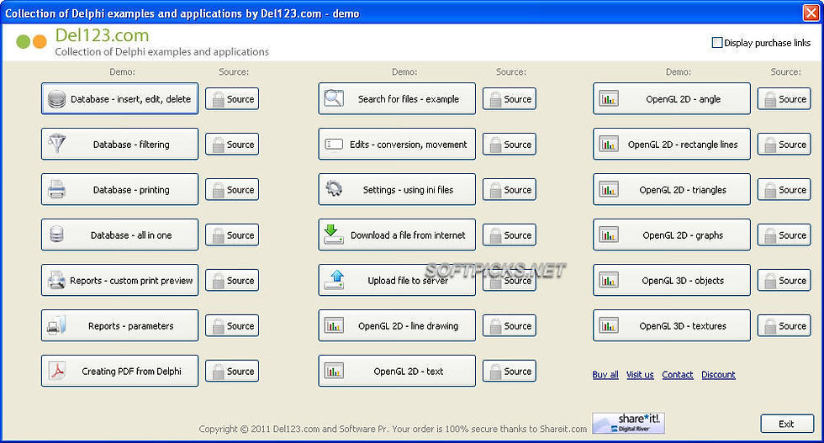824x443 pixels.
Task: Enable the Display purchase links checkbox
Action: [x=716, y=43]
